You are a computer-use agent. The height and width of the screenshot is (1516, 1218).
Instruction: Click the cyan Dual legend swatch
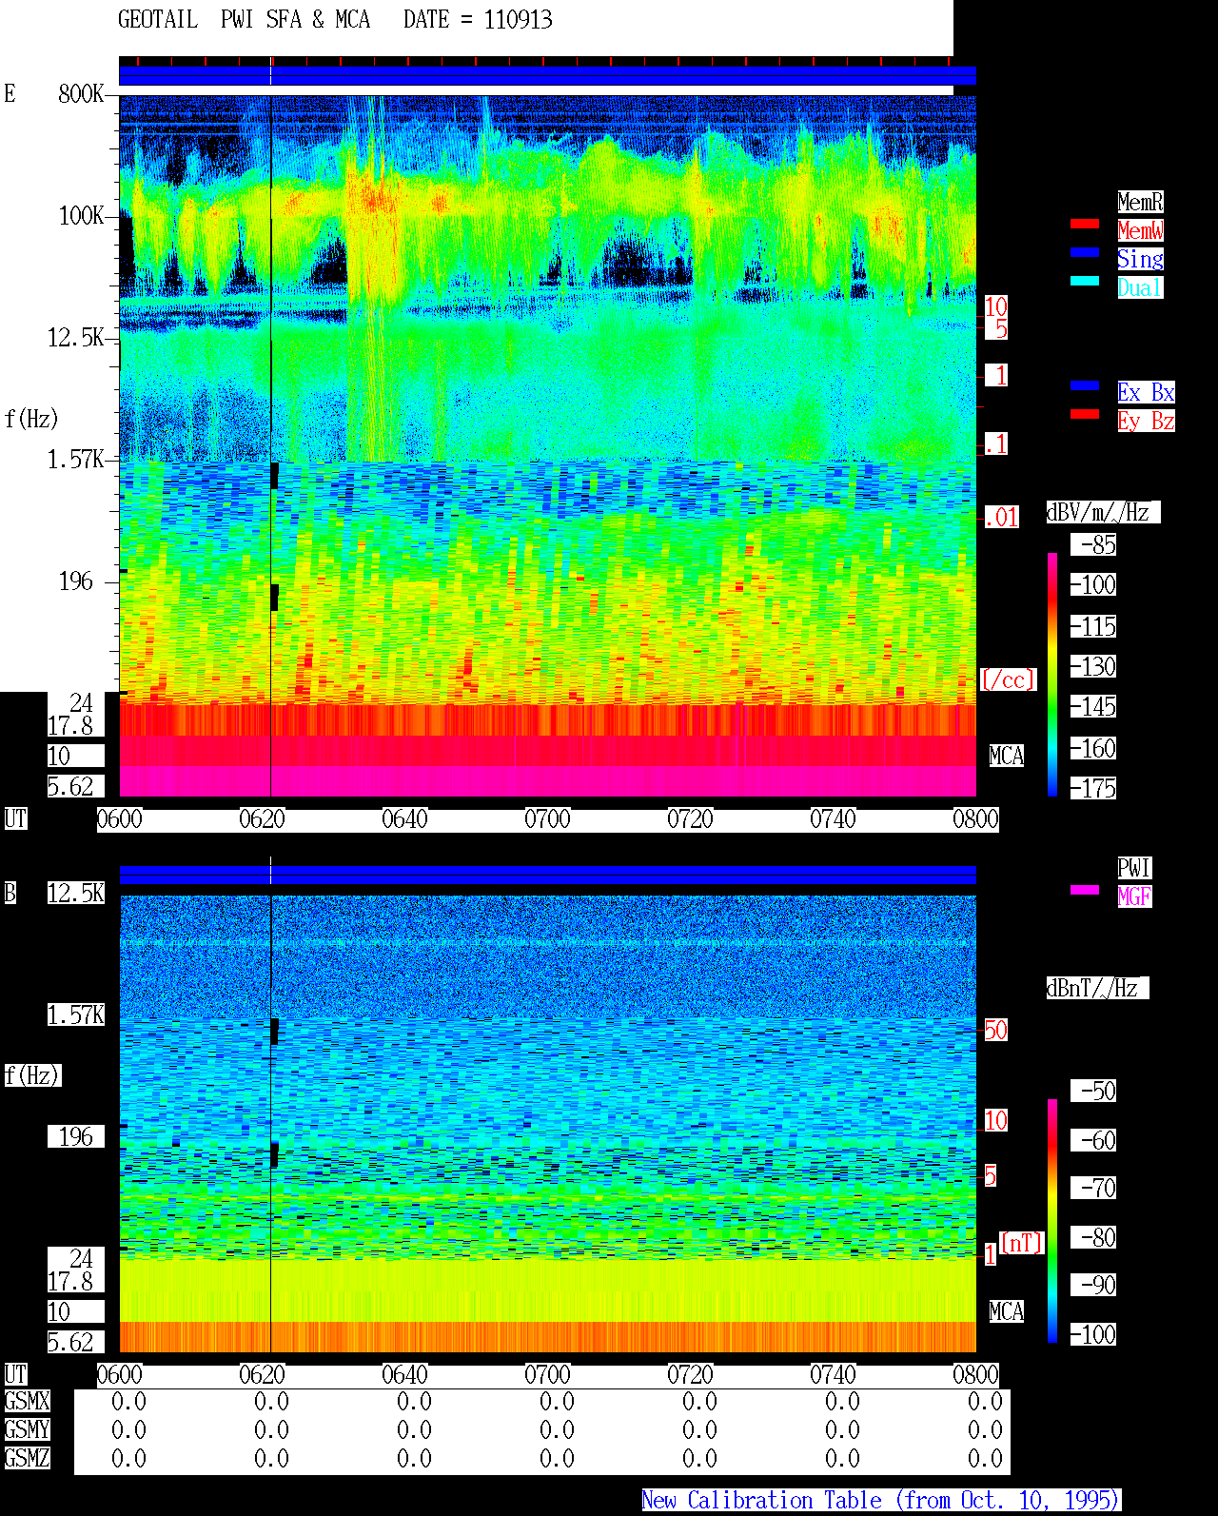[x=1085, y=282]
